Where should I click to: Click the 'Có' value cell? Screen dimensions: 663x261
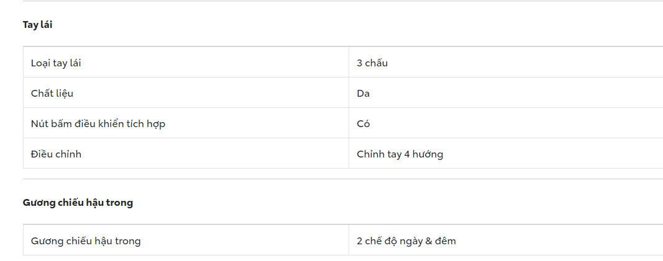364,123
